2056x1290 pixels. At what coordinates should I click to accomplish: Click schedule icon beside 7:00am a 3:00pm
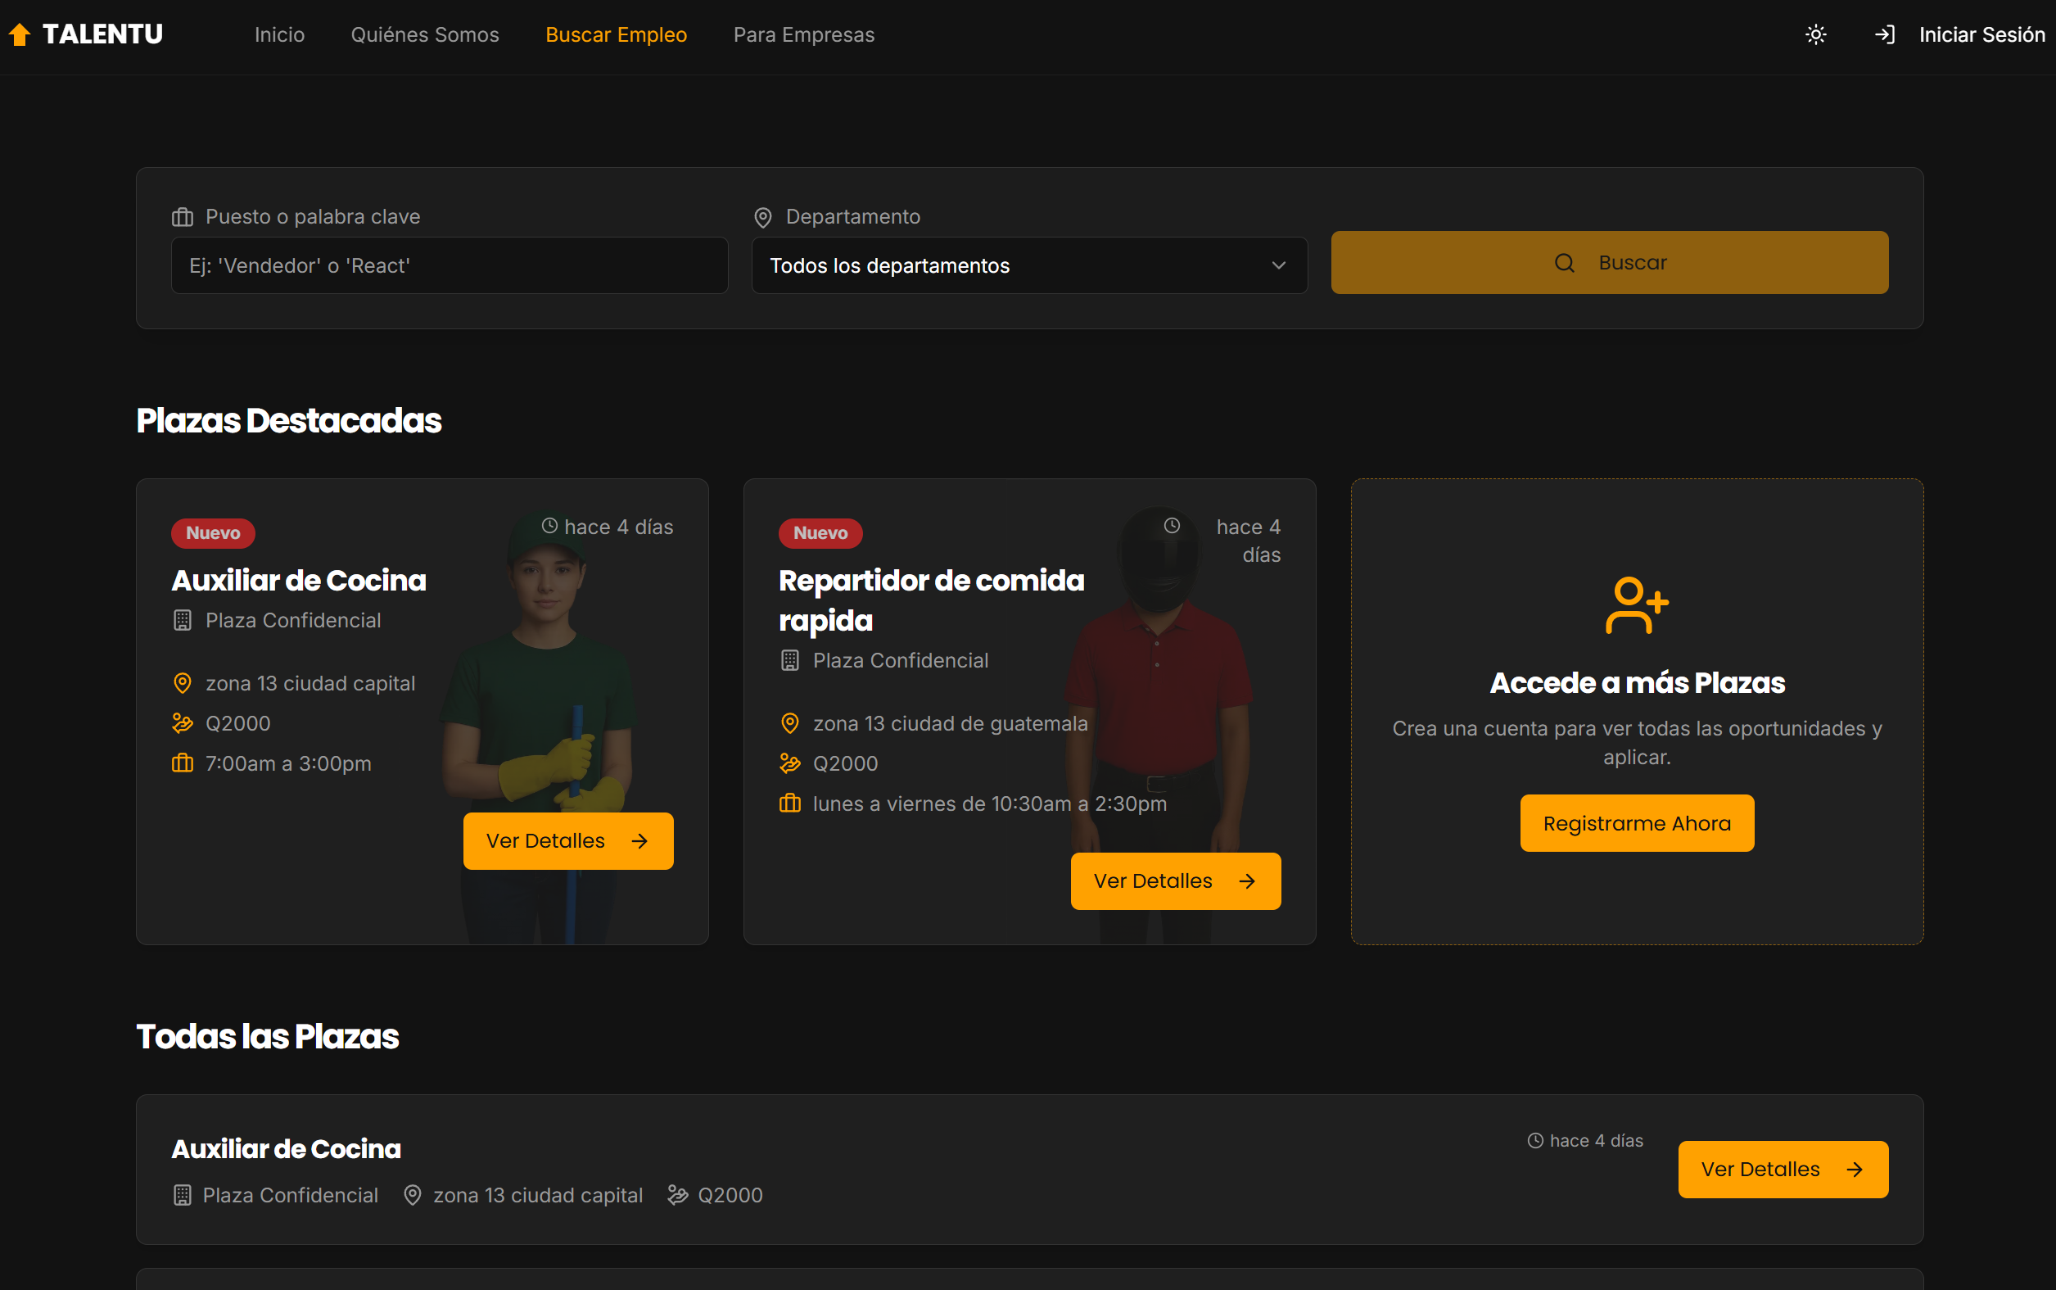(x=183, y=763)
